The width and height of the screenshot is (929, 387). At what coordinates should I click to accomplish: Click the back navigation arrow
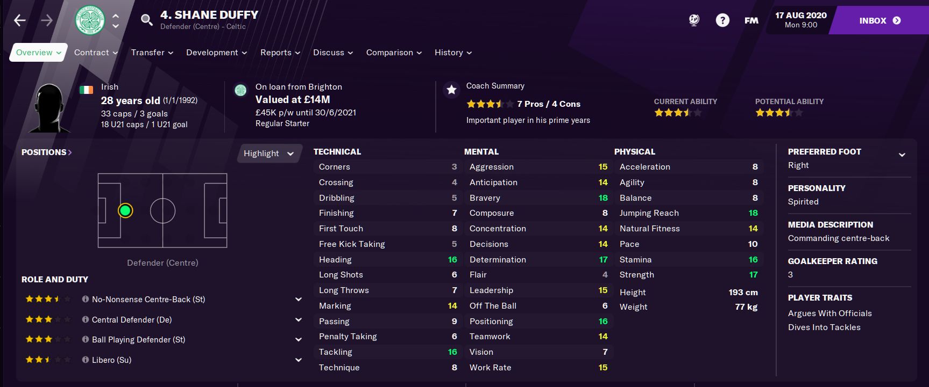pyautogui.click(x=20, y=20)
